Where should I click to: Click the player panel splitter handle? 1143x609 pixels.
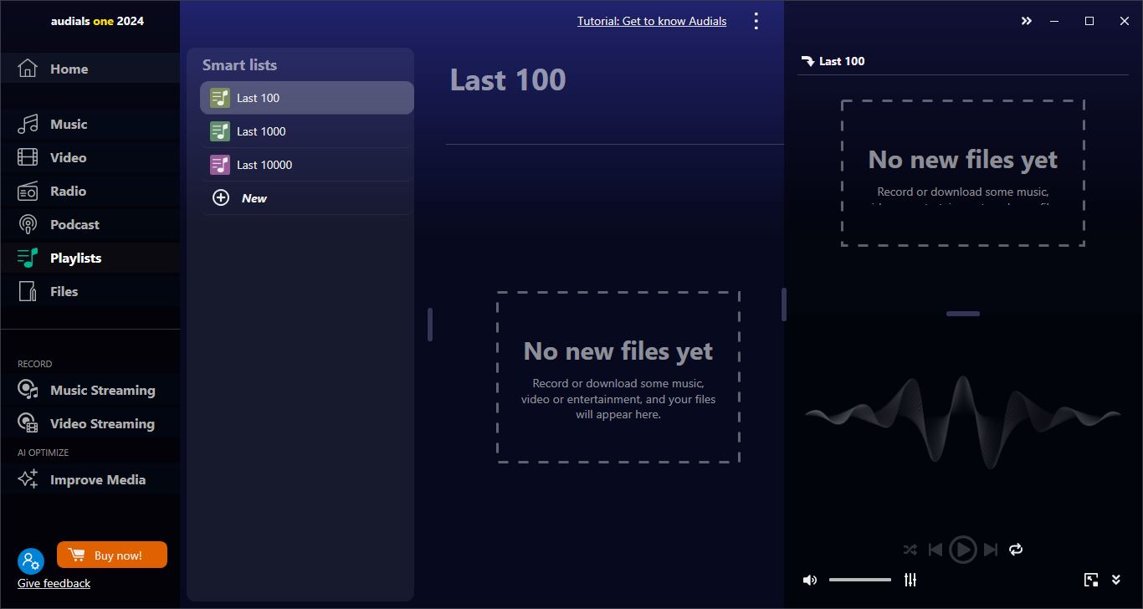784,304
